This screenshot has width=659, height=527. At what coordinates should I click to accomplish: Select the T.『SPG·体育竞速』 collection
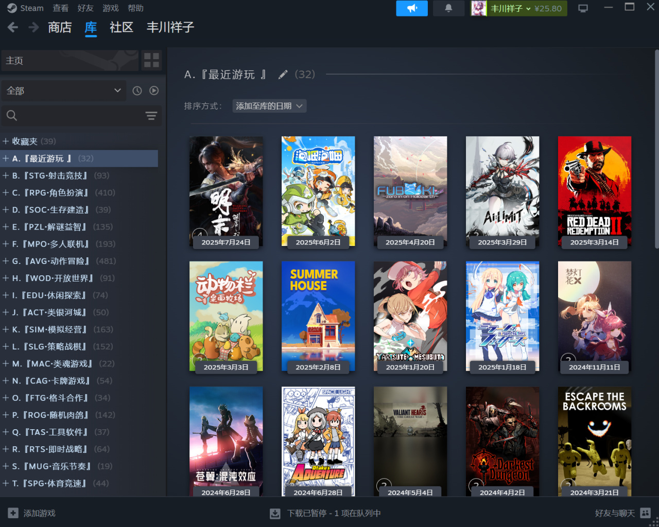coord(79,483)
